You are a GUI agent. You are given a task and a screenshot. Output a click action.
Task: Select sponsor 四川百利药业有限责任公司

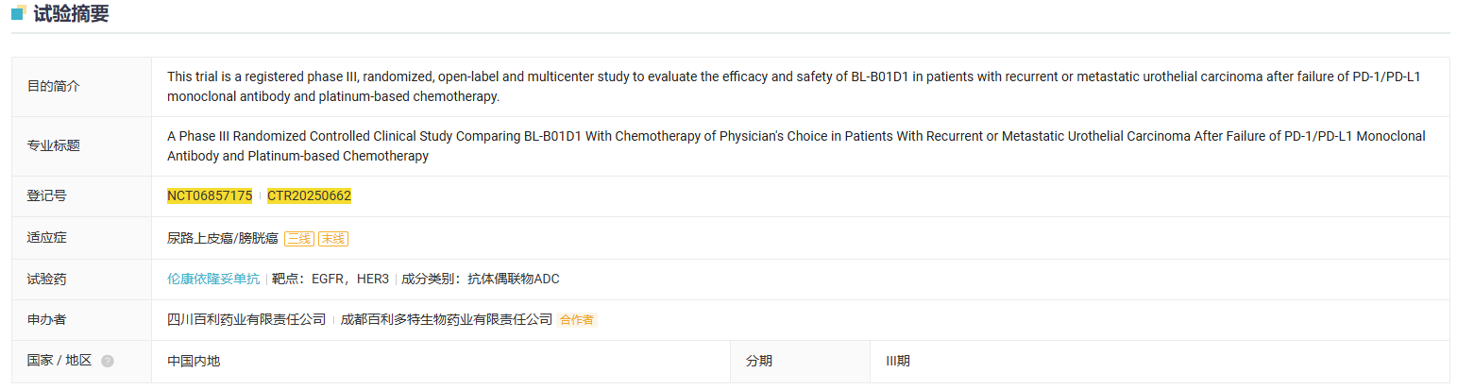click(x=246, y=319)
